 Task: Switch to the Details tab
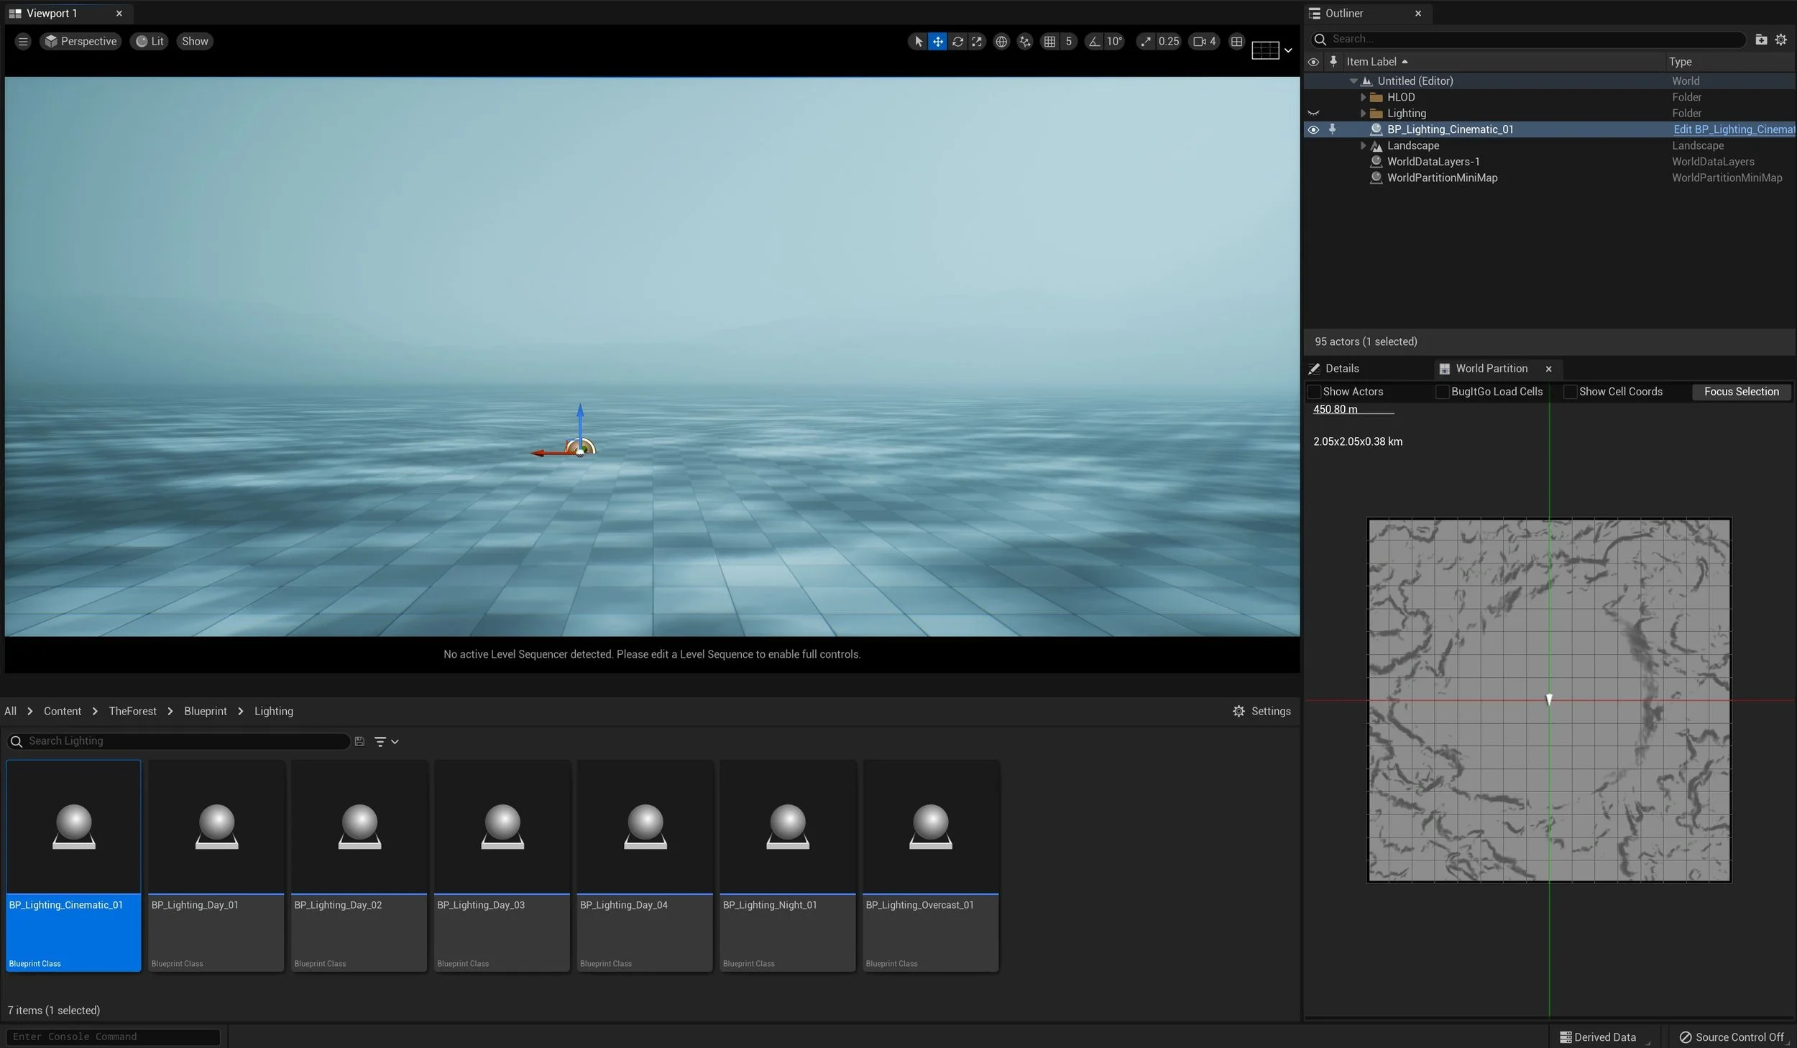[x=1341, y=369]
